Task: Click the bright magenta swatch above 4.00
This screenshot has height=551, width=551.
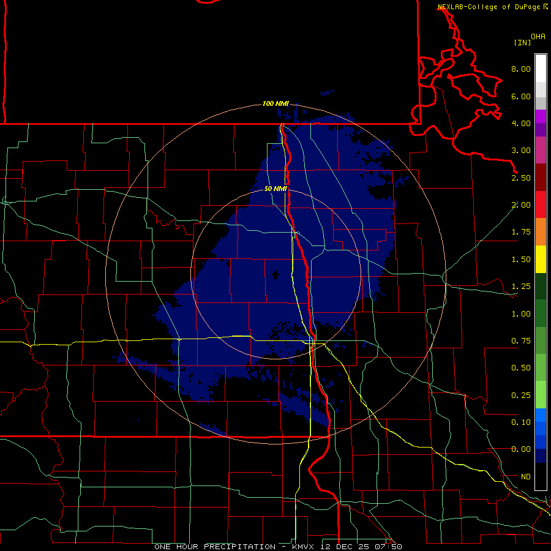Action: pyautogui.click(x=541, y=116)
